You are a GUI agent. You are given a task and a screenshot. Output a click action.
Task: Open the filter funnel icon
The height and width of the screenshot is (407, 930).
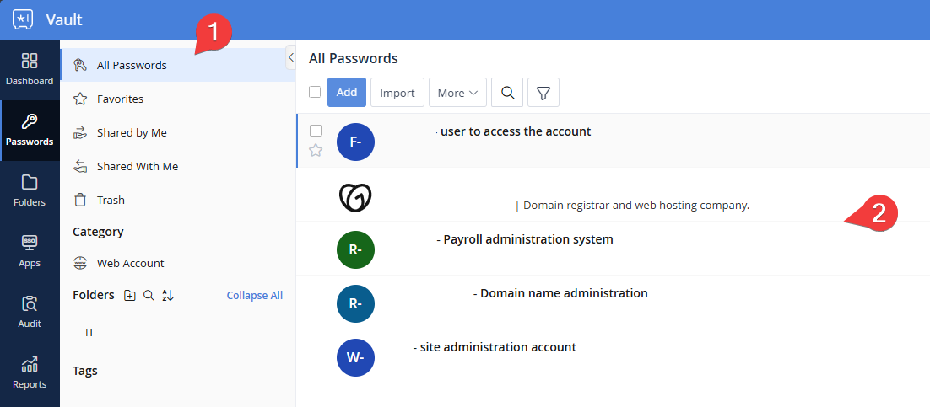[x=543, y=93]
